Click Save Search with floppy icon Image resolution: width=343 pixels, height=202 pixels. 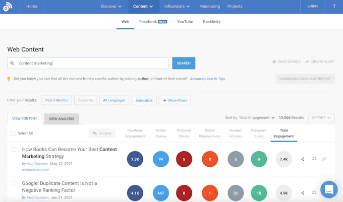tap(287, 62)
